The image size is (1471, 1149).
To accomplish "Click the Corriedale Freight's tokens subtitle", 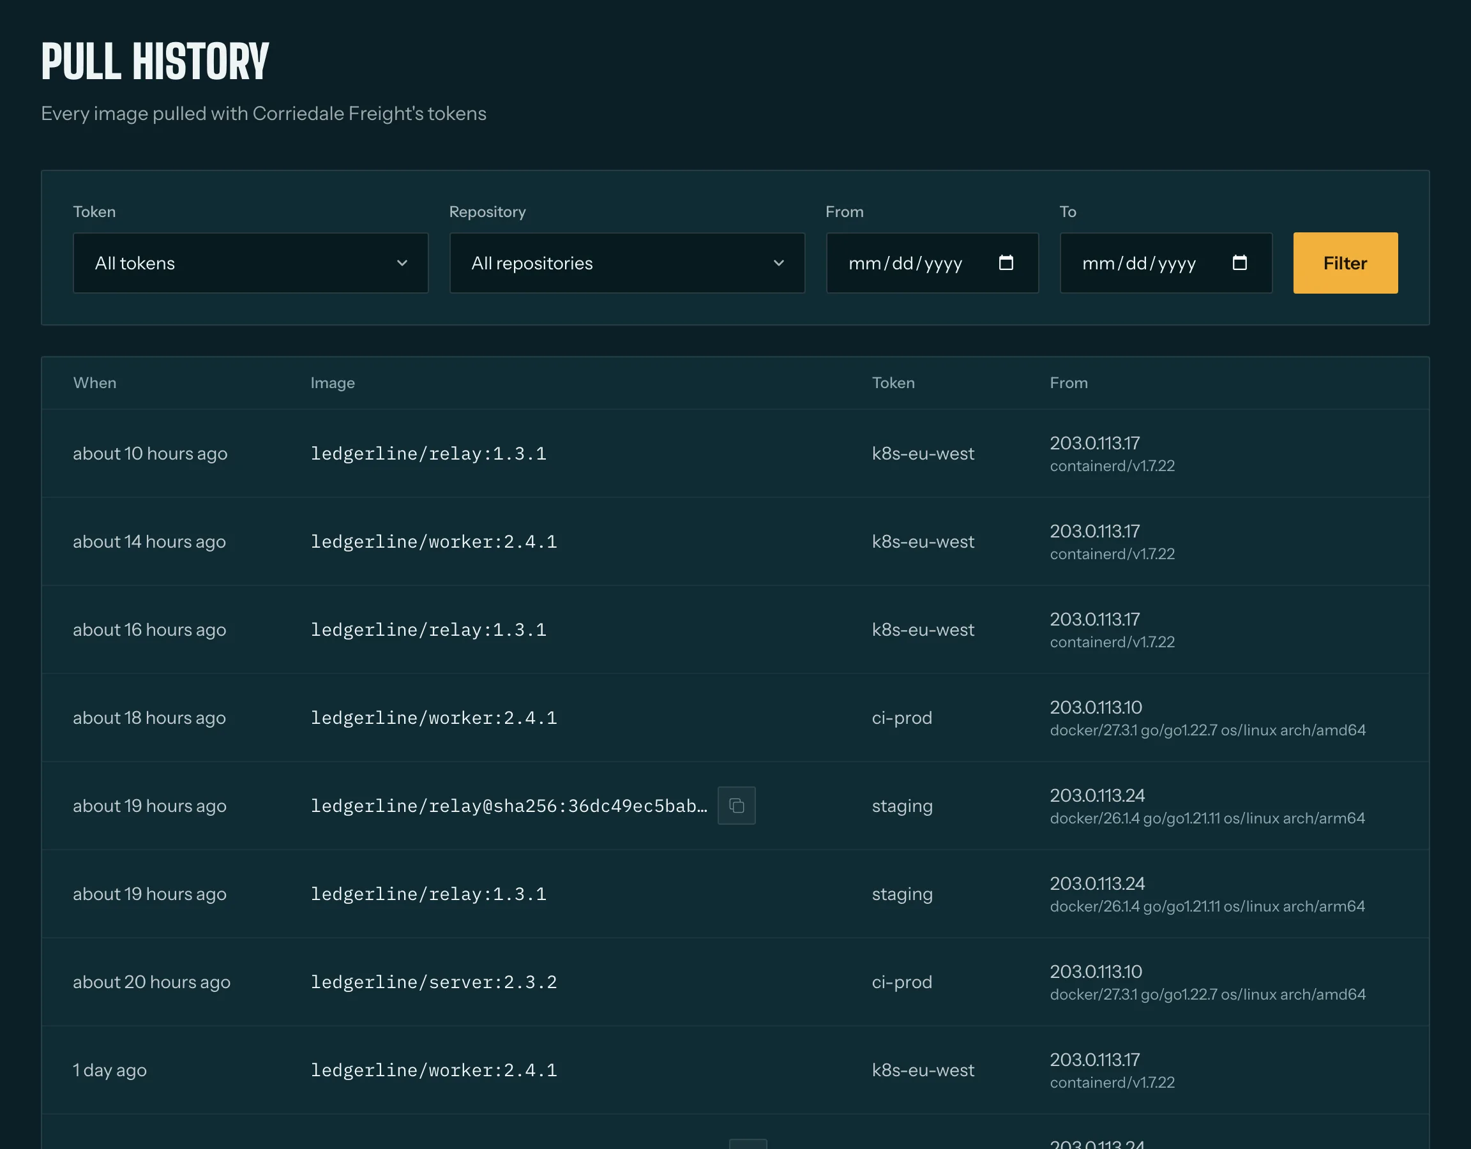I will tap(263, 113).
